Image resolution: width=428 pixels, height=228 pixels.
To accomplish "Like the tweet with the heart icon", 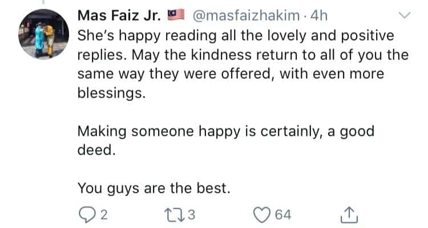I will pyautogui.click(x=263, y=215).
